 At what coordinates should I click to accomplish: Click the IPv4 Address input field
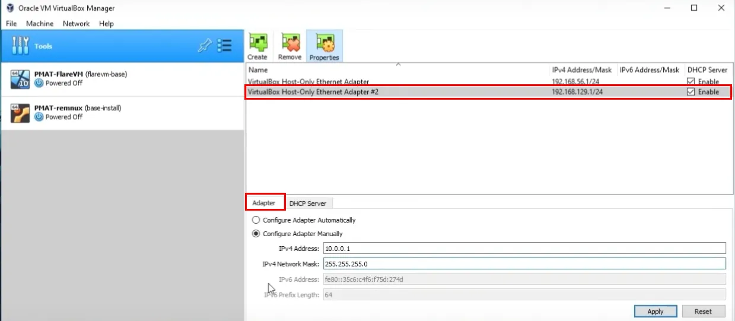524,248
